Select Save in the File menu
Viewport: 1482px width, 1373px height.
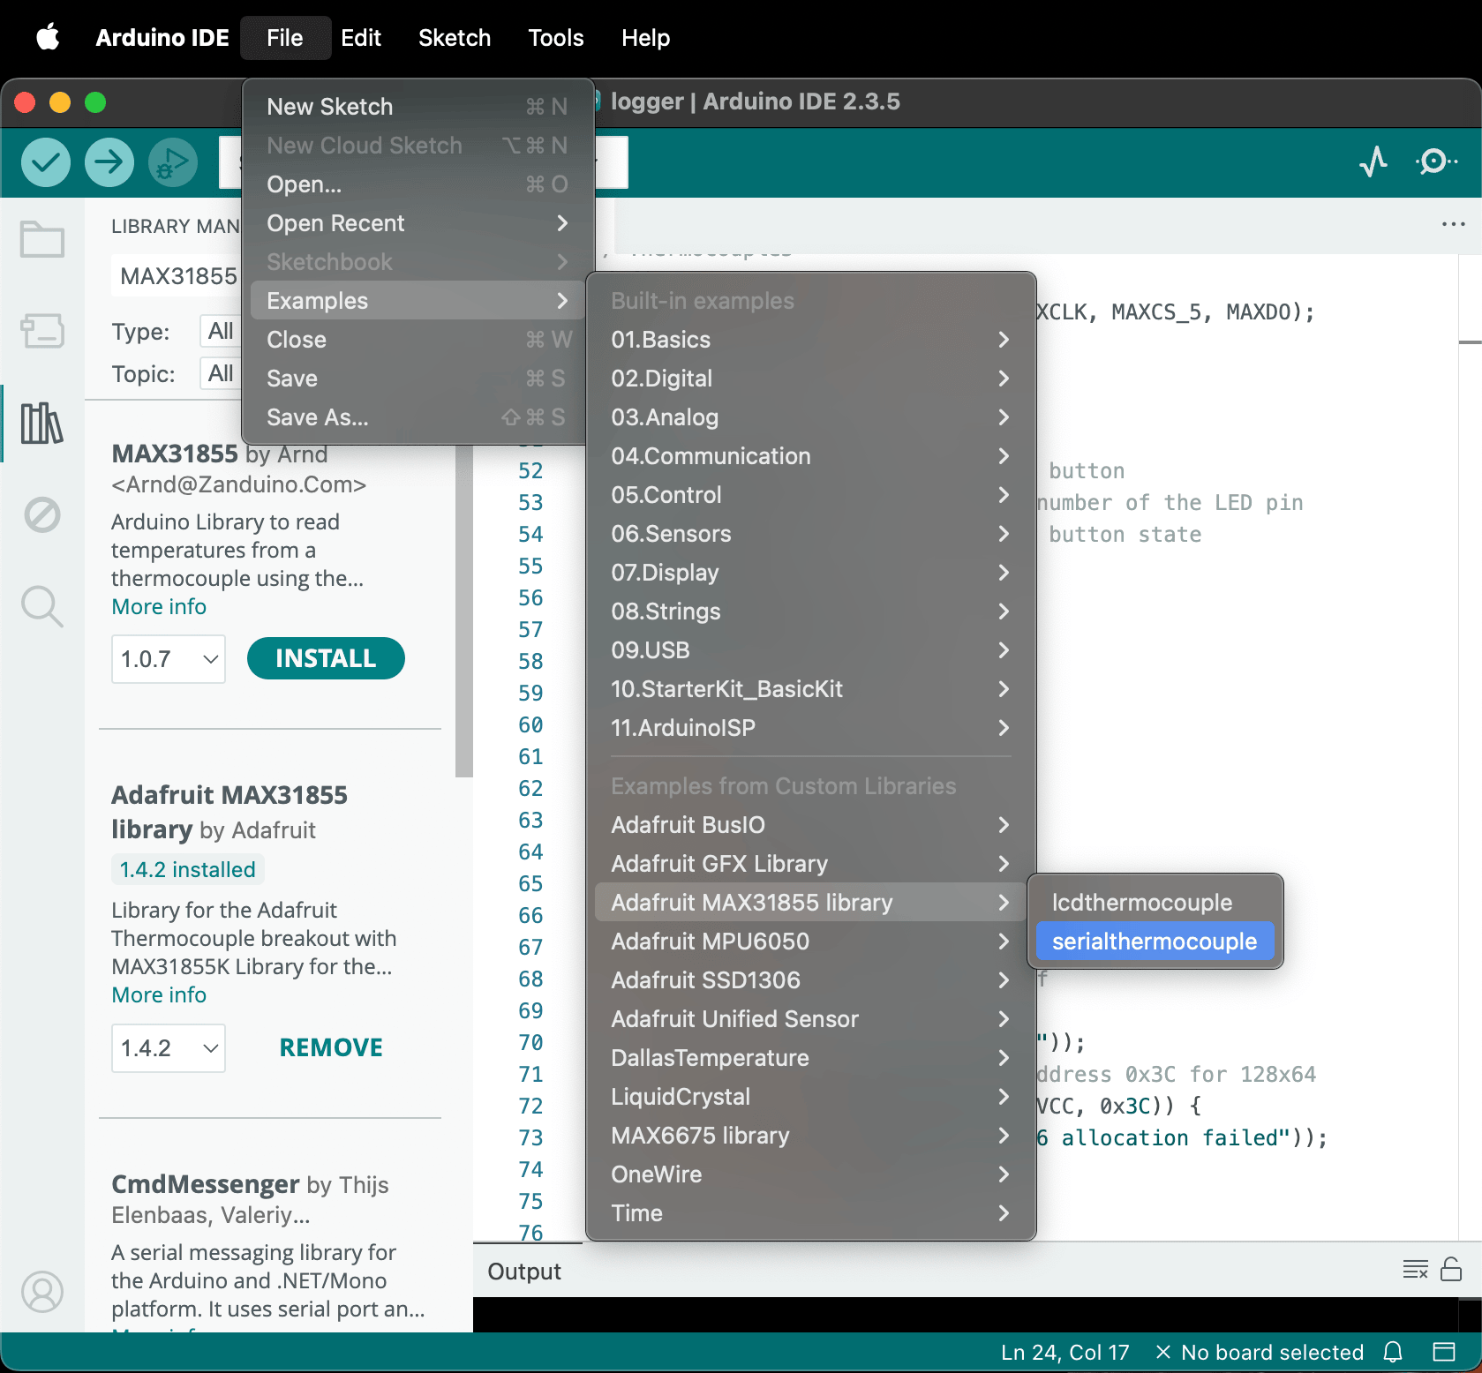click(x=418, y=379)
